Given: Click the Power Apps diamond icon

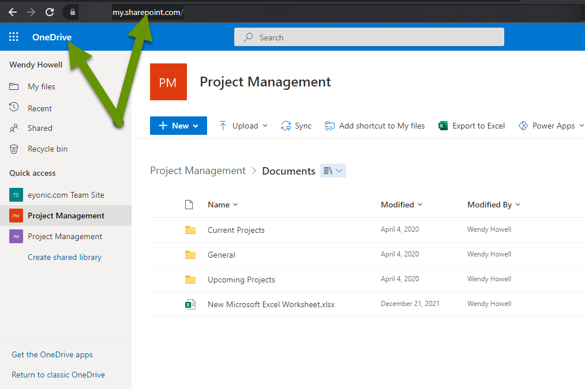Looking at the screenshot, I should point(523,126).
